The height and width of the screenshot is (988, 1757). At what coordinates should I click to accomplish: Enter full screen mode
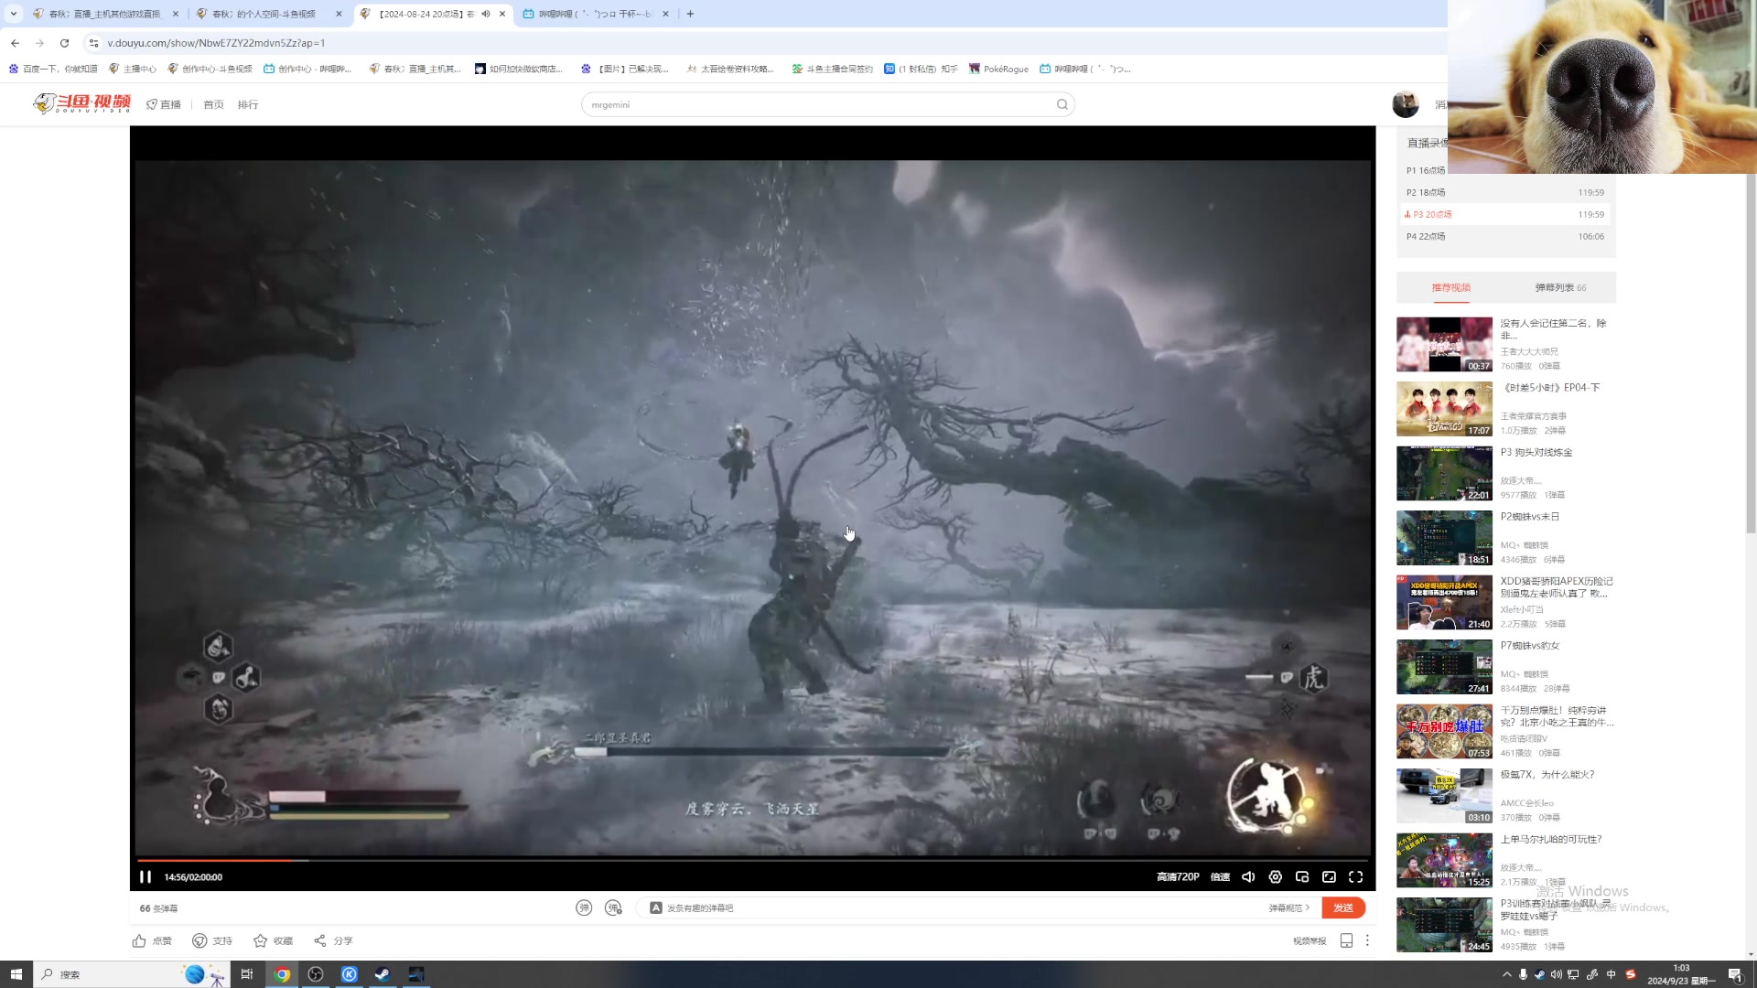pos(1356,876)
